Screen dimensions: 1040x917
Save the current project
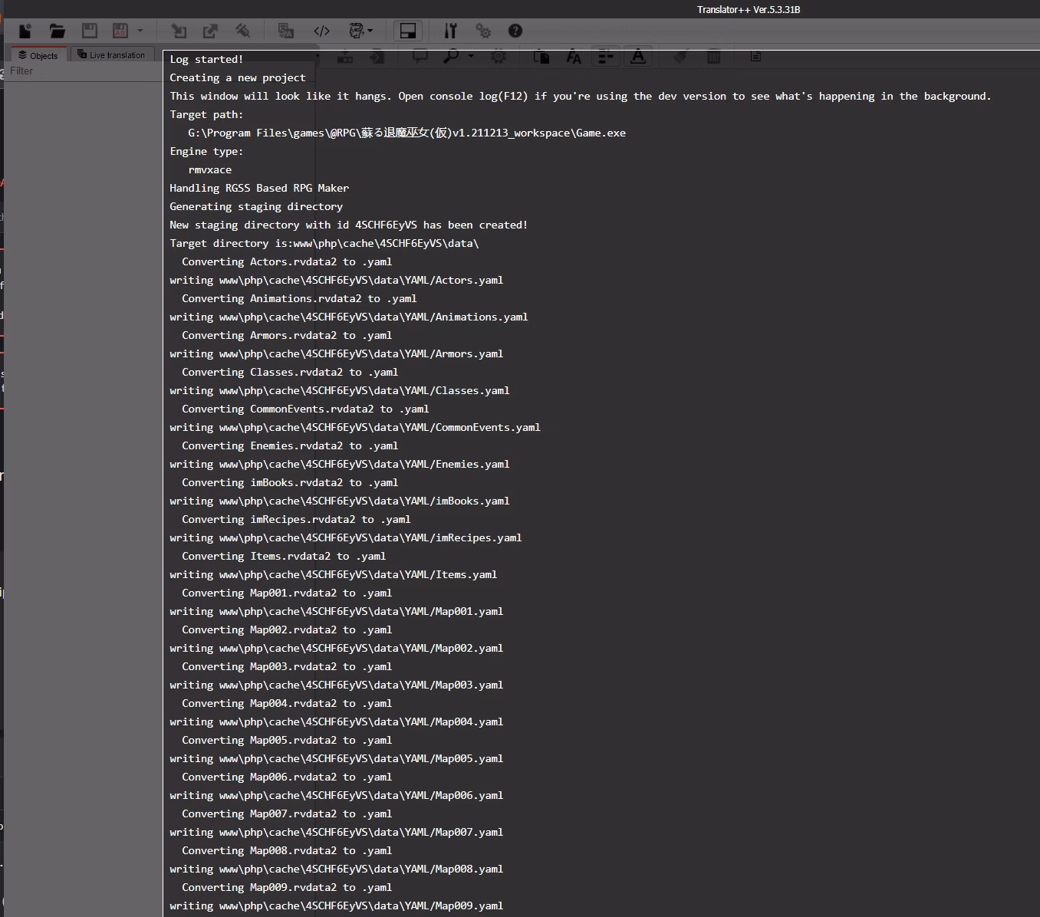pos(89,31)
